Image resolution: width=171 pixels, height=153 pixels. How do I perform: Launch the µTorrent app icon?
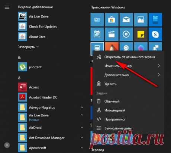coord(22,67)
